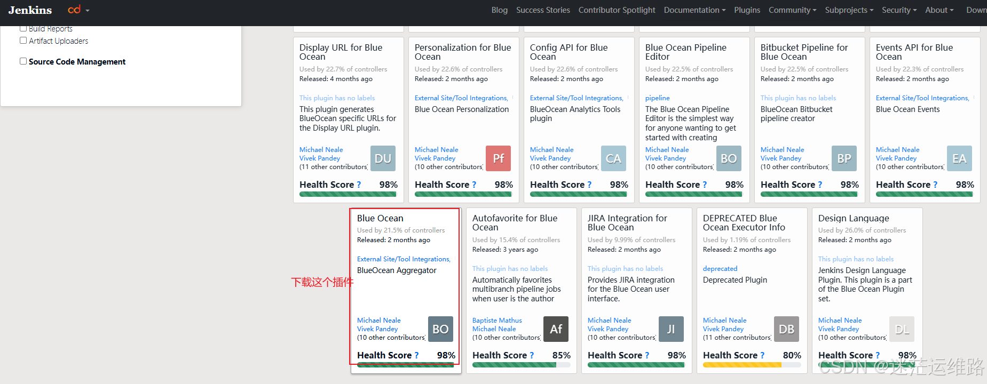987x384 pixels.
Task: Click Health Score help icon on Pipeline Editor card
Action: click(x=705, y=185)
